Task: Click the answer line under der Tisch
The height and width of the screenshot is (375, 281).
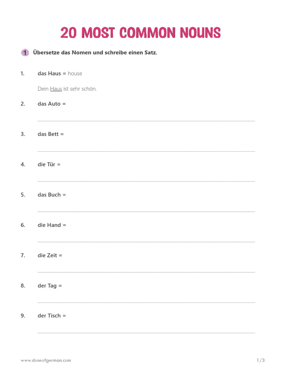Action: coord(146,332)
